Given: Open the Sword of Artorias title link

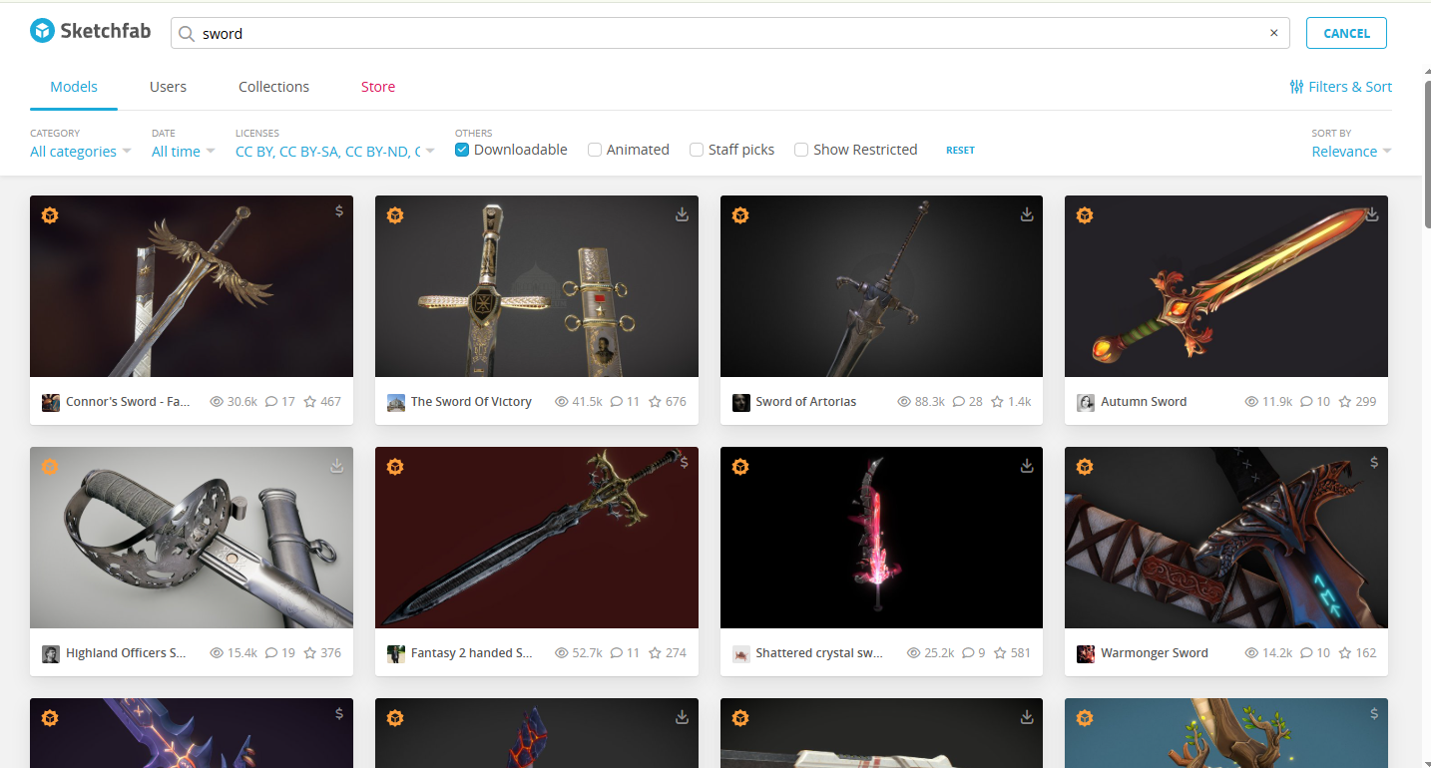Looking at the screenshot, I should [806, 402].
